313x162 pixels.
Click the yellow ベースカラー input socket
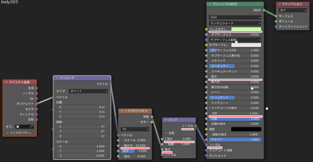click(207, 29)
